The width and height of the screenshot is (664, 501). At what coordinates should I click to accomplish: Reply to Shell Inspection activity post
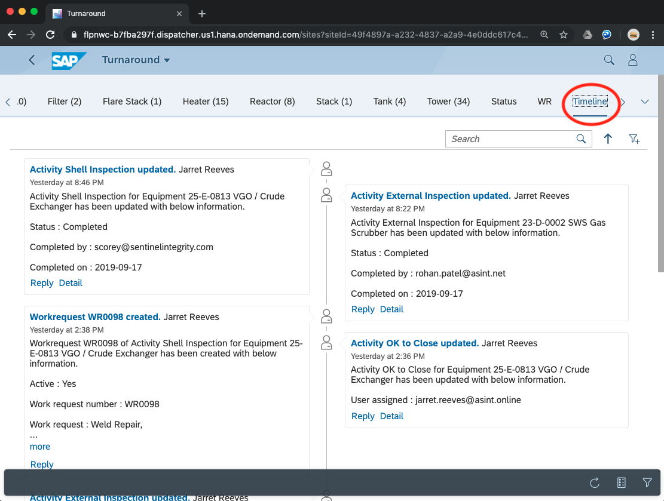(x=42, y=283)
